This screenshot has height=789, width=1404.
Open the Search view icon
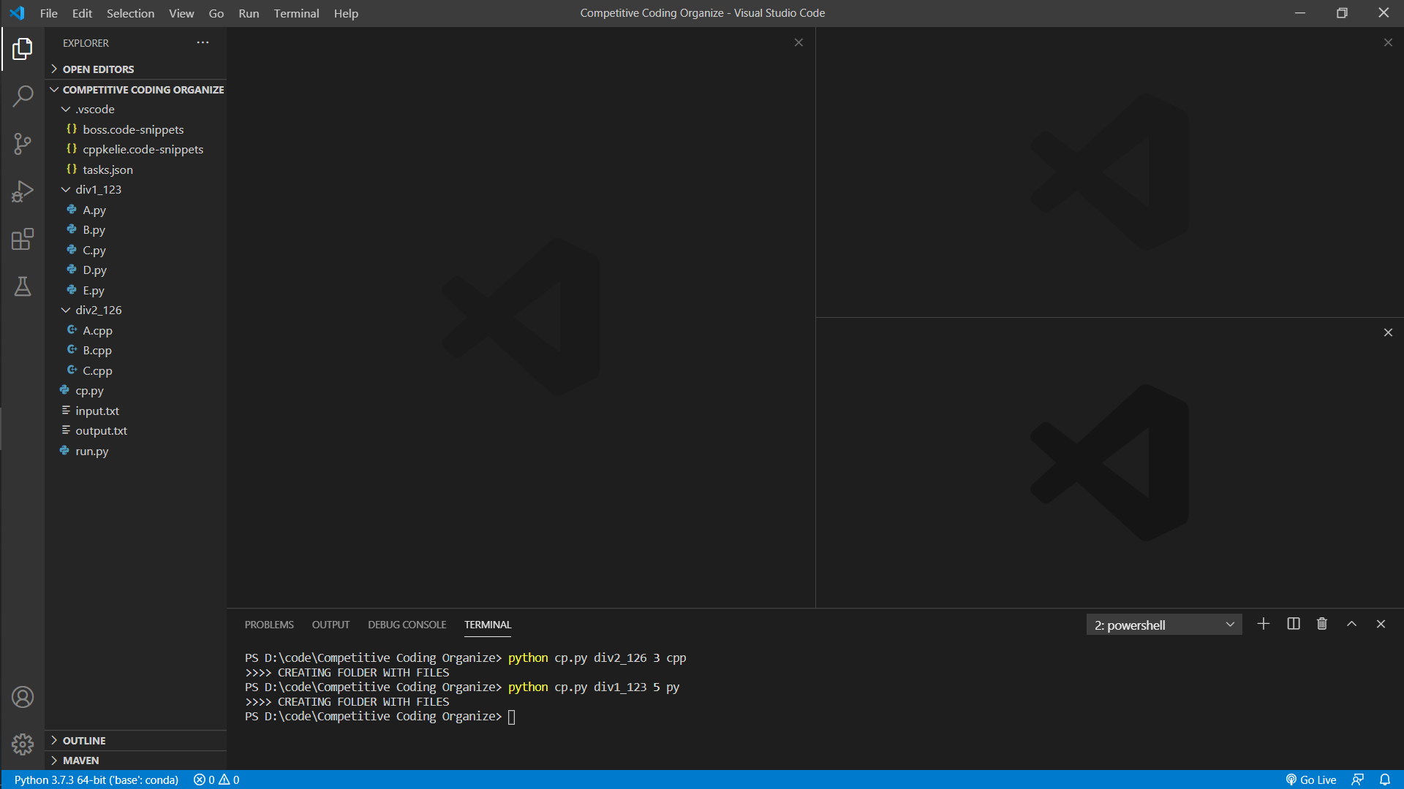(23, 96)
